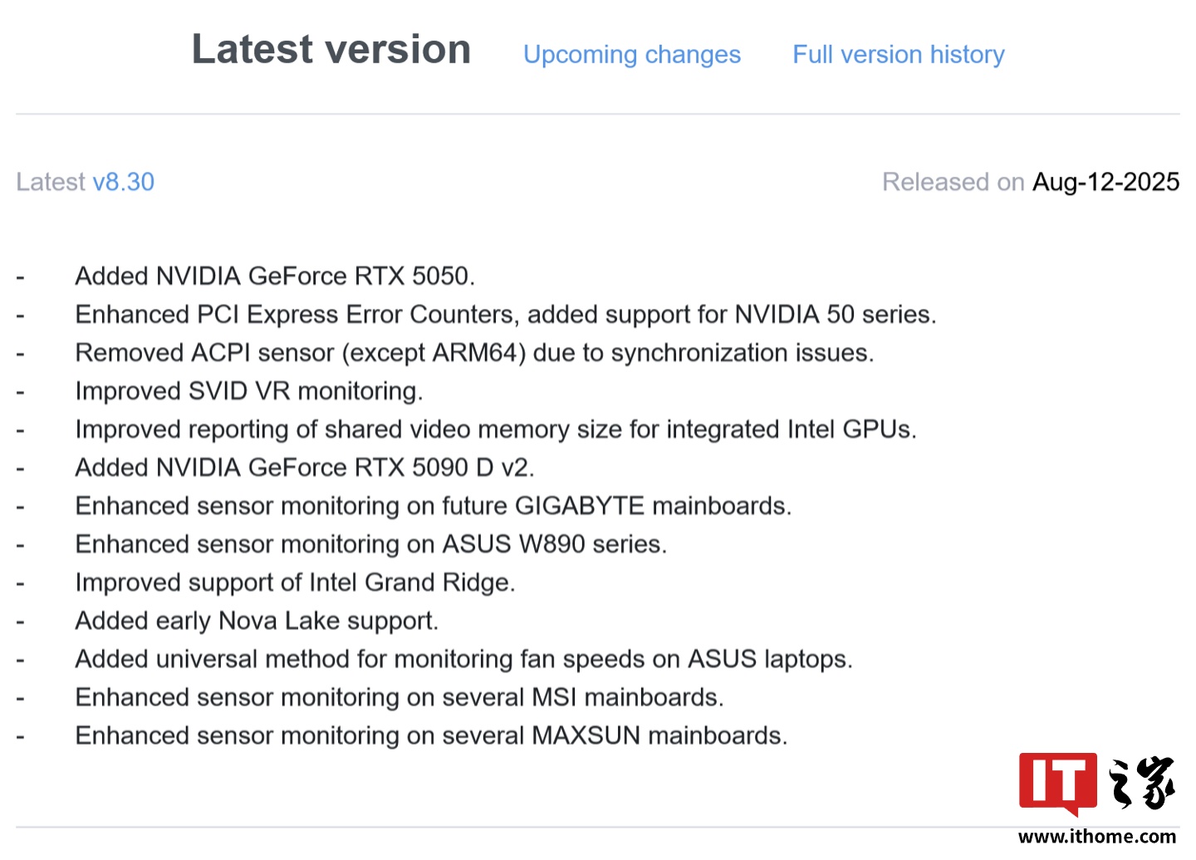Click the future GIGABYTE mainboards entry
1196x860 pixels.
[x=433, y=506]
